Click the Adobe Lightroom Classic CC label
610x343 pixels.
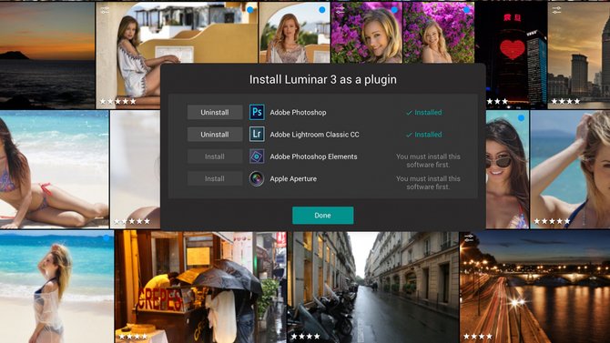coord(314,135)
